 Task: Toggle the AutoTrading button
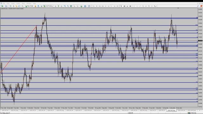click(x=48, y=6)
